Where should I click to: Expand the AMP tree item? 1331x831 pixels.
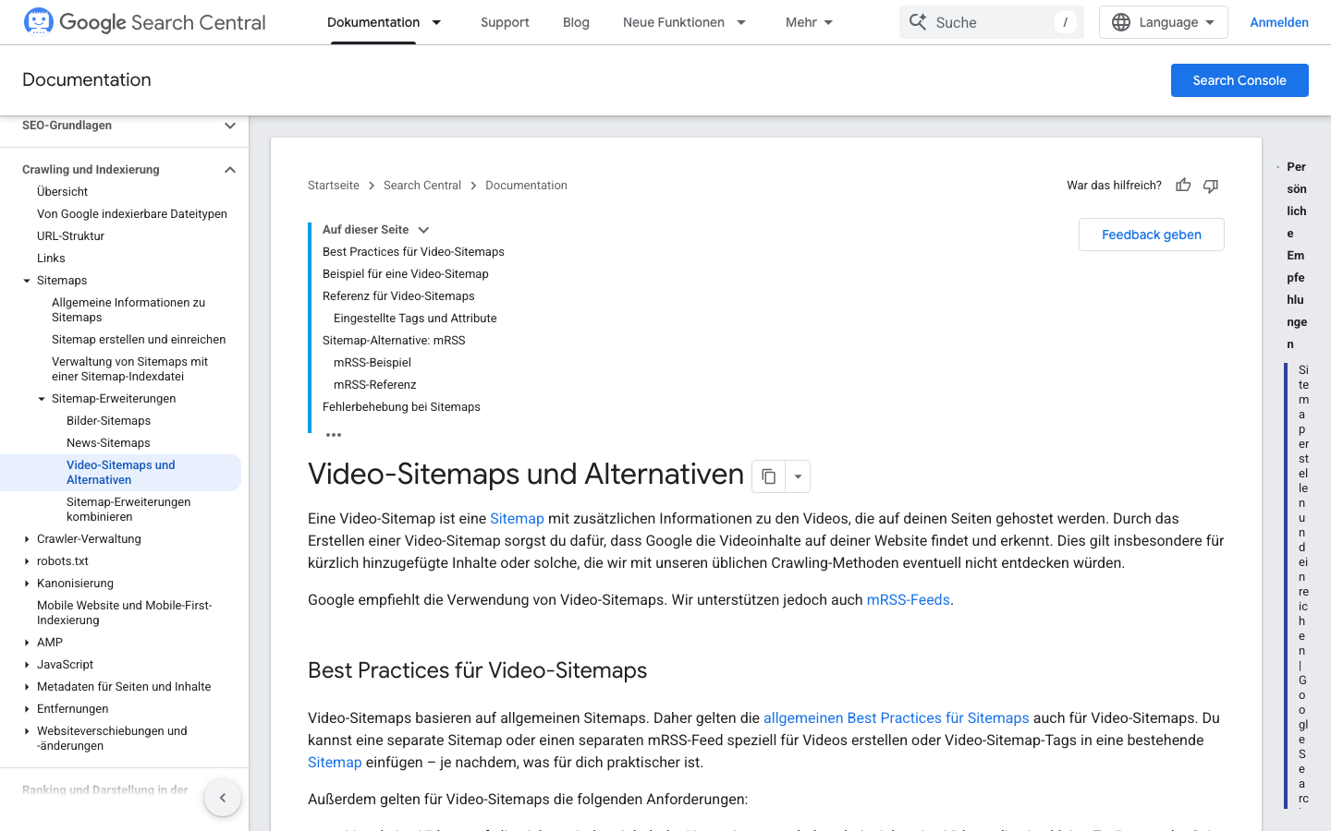click(27, 643)
